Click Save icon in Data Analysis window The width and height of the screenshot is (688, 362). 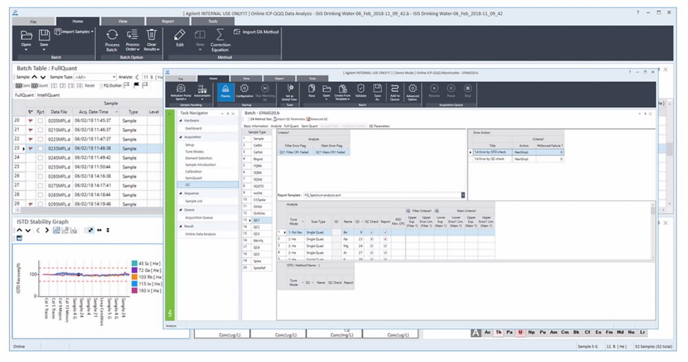coord(44,35)
